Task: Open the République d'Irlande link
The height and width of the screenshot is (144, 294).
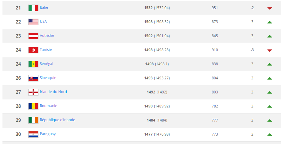Action: tap(58, 120)
